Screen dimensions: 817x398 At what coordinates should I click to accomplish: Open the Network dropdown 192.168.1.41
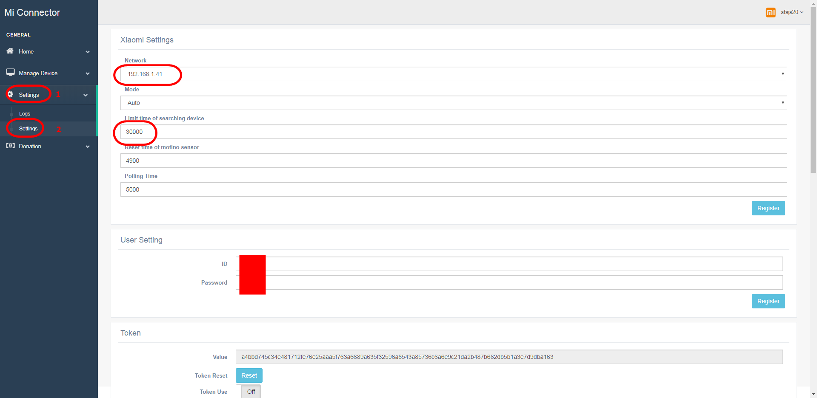[454, 74]
